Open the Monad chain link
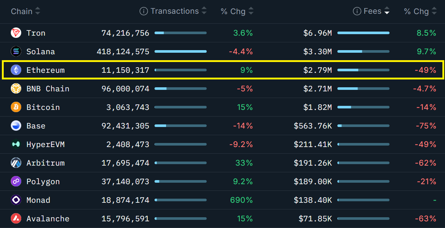445x228 pixels. pos(38,200)
